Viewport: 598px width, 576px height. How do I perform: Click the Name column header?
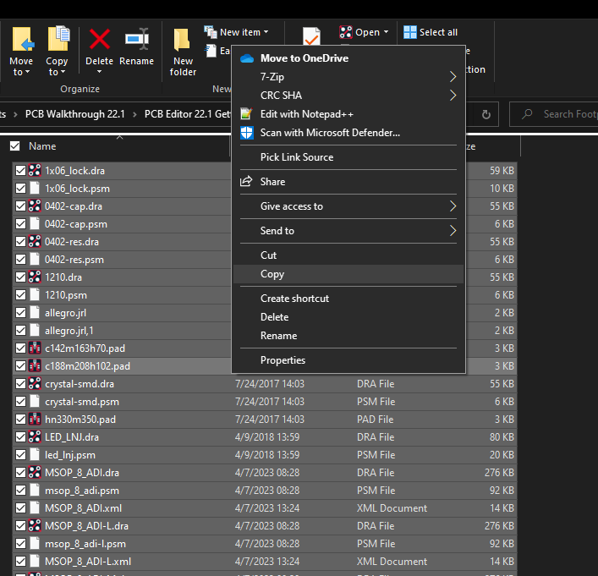[x=42, y=146]
